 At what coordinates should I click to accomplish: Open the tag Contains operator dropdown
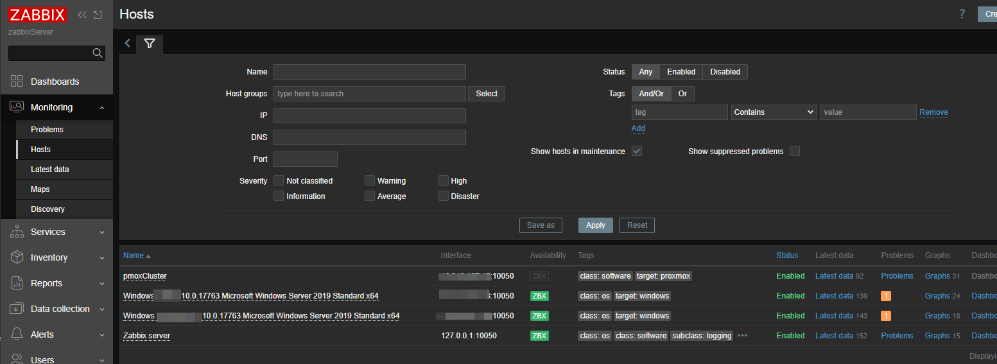(774, 112)
